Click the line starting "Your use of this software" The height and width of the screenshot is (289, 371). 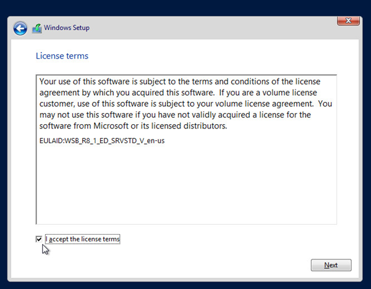coord(180,82)
